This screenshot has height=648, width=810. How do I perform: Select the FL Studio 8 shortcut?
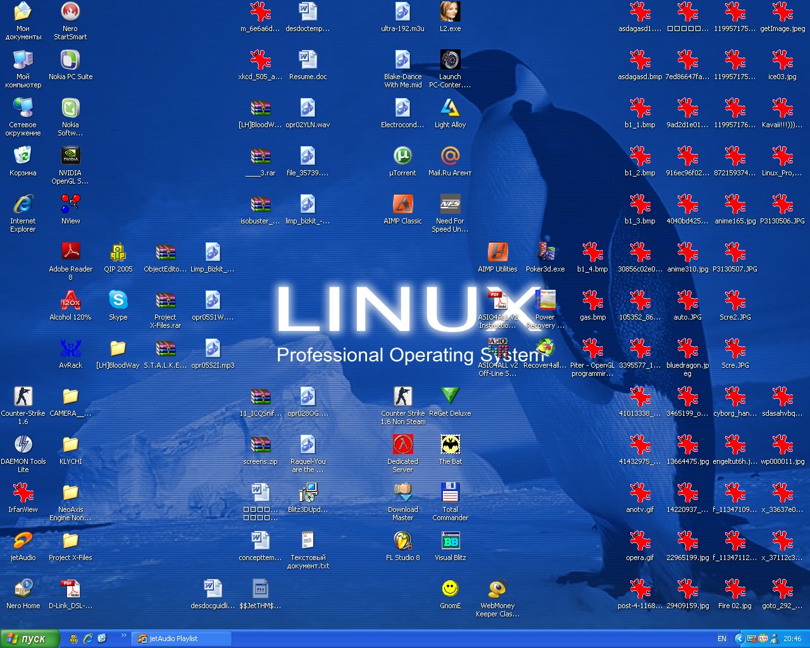402,541
